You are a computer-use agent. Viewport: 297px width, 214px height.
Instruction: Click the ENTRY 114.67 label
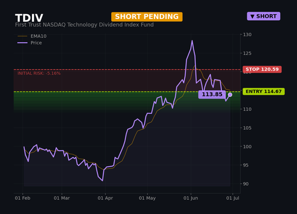tap(264, 91)
